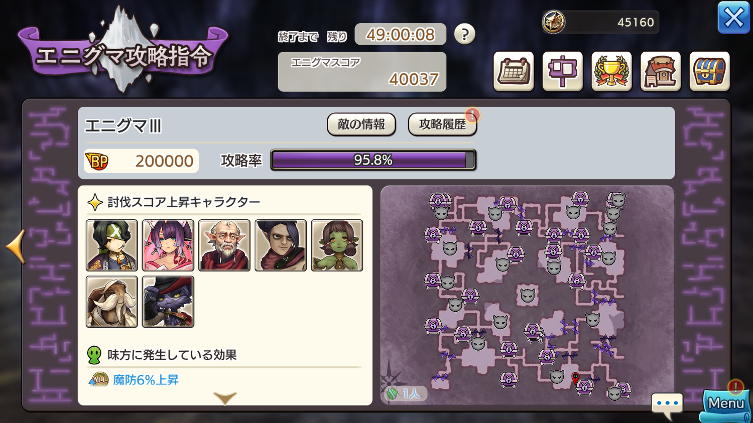This screenshot has width=753, height=423.
Task: Open the signpost guide icon
Action: click(x=563, y=71)
